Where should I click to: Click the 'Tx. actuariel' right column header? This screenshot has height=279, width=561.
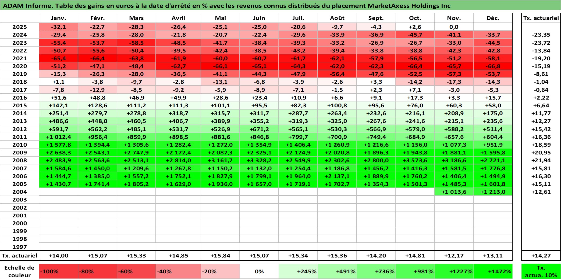[541, 18]
